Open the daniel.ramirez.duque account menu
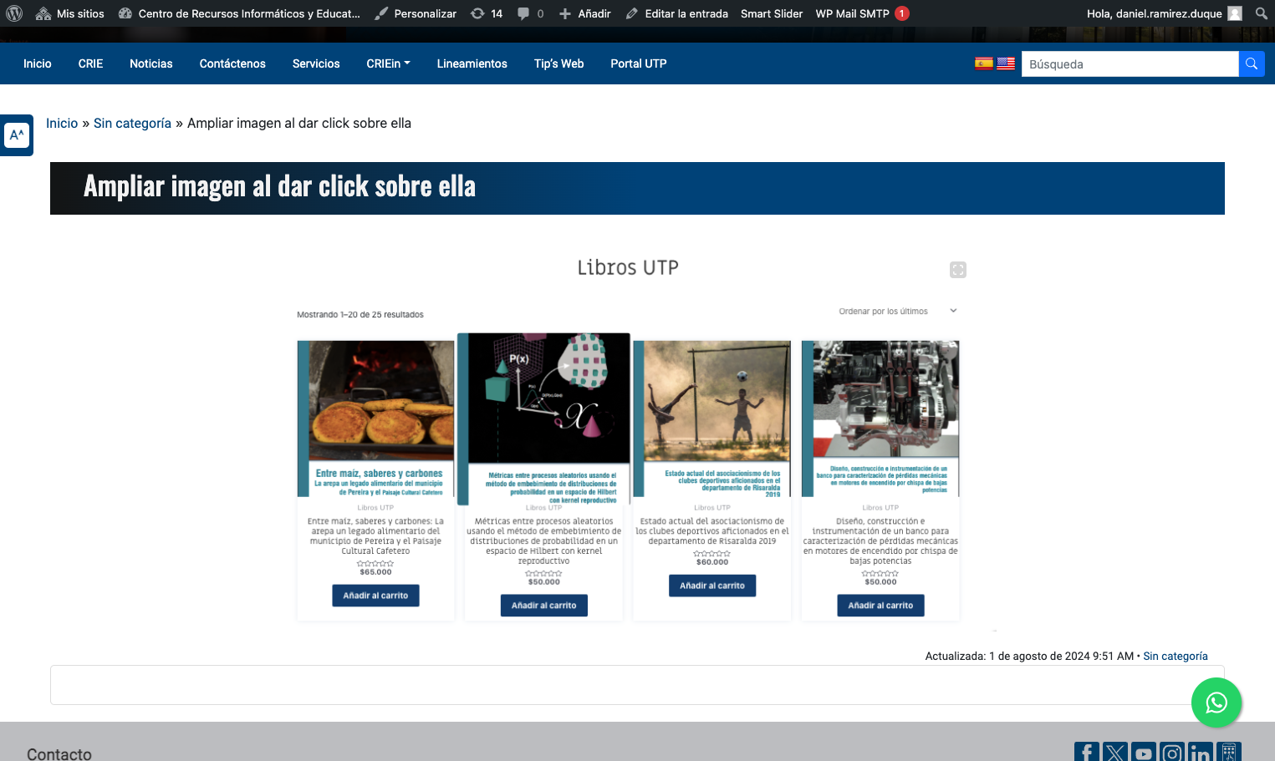 [1164, 13]
